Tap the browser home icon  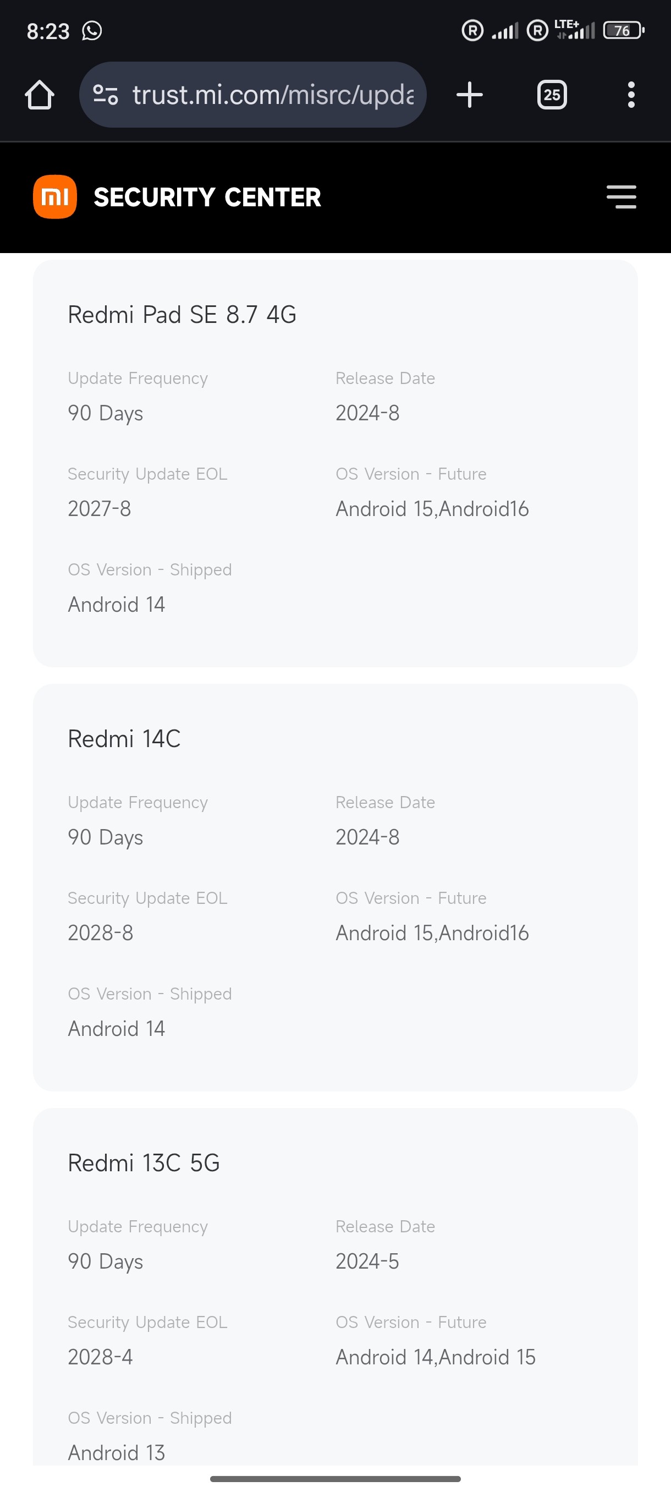click(x=40, y=95)
